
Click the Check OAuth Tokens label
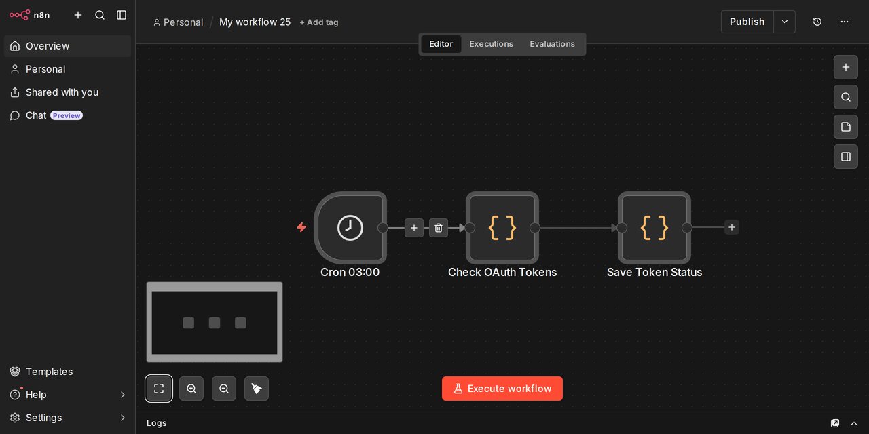(502, 272)
